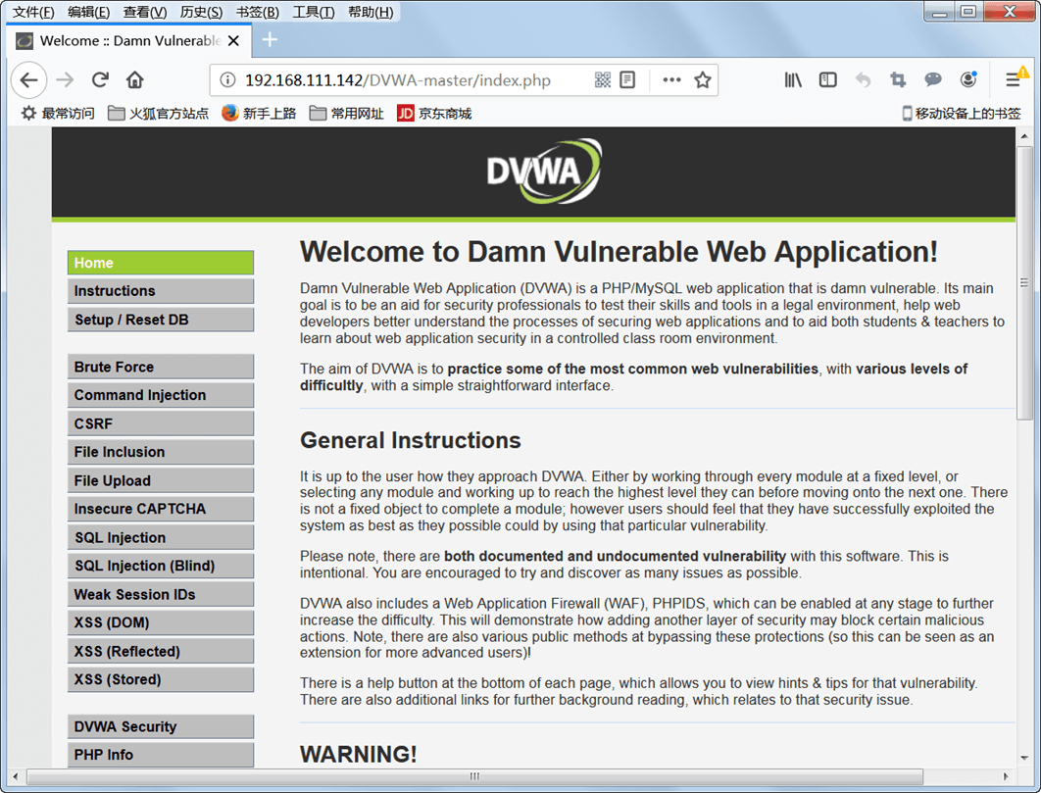The image size is (1041, 793).
Task: Open the Brute Force module
Action: [161, 367]
